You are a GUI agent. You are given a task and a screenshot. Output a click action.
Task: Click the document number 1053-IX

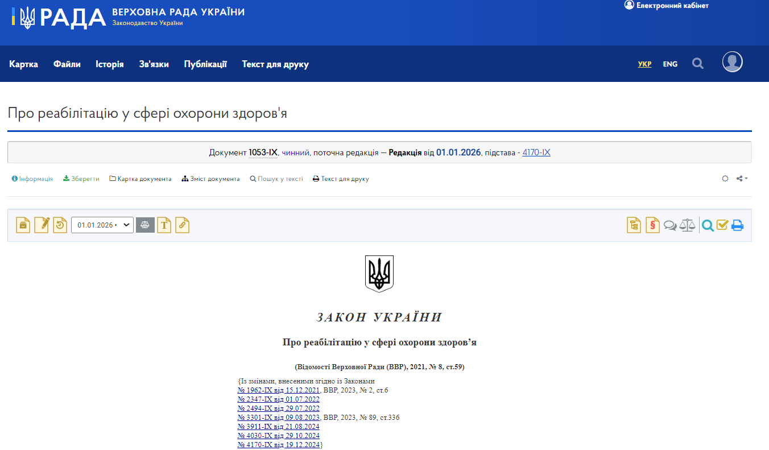click(x=263, y=152)
